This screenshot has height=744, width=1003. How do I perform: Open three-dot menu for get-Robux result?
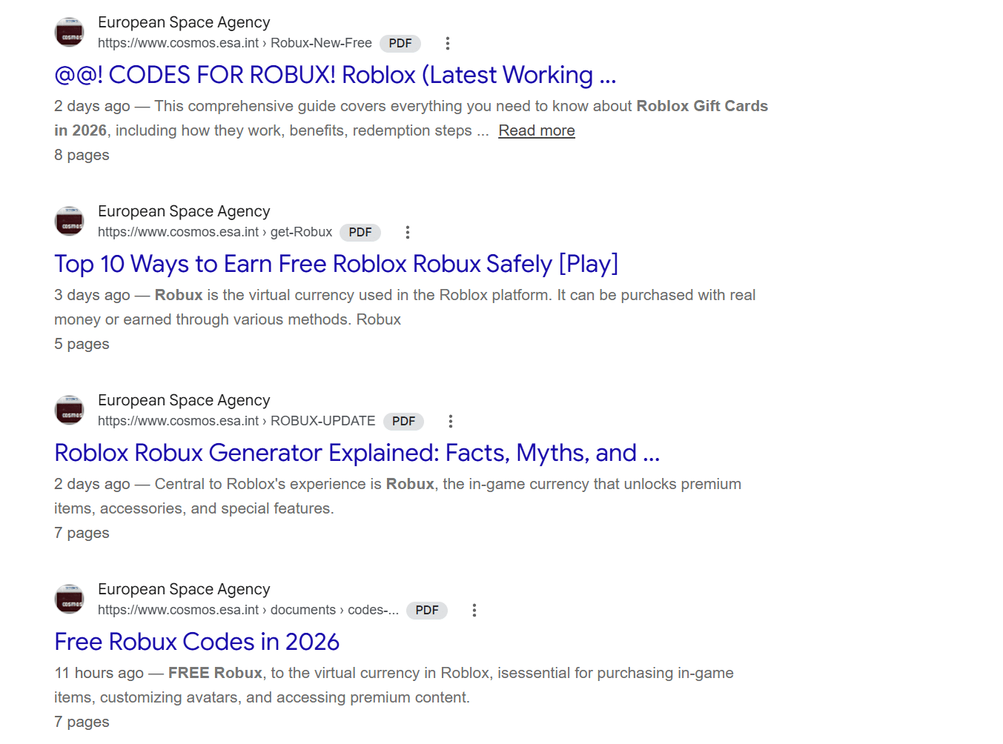click(x=407, y=233)
